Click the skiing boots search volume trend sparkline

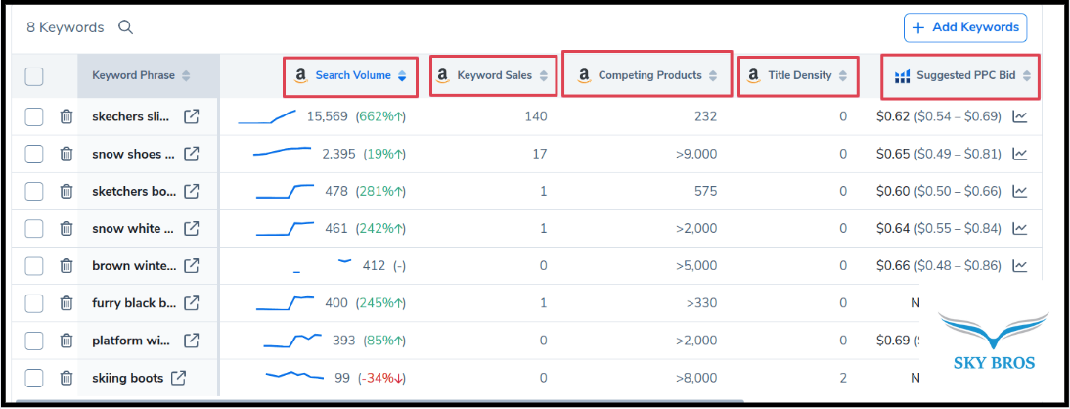[x=294, y=376]
